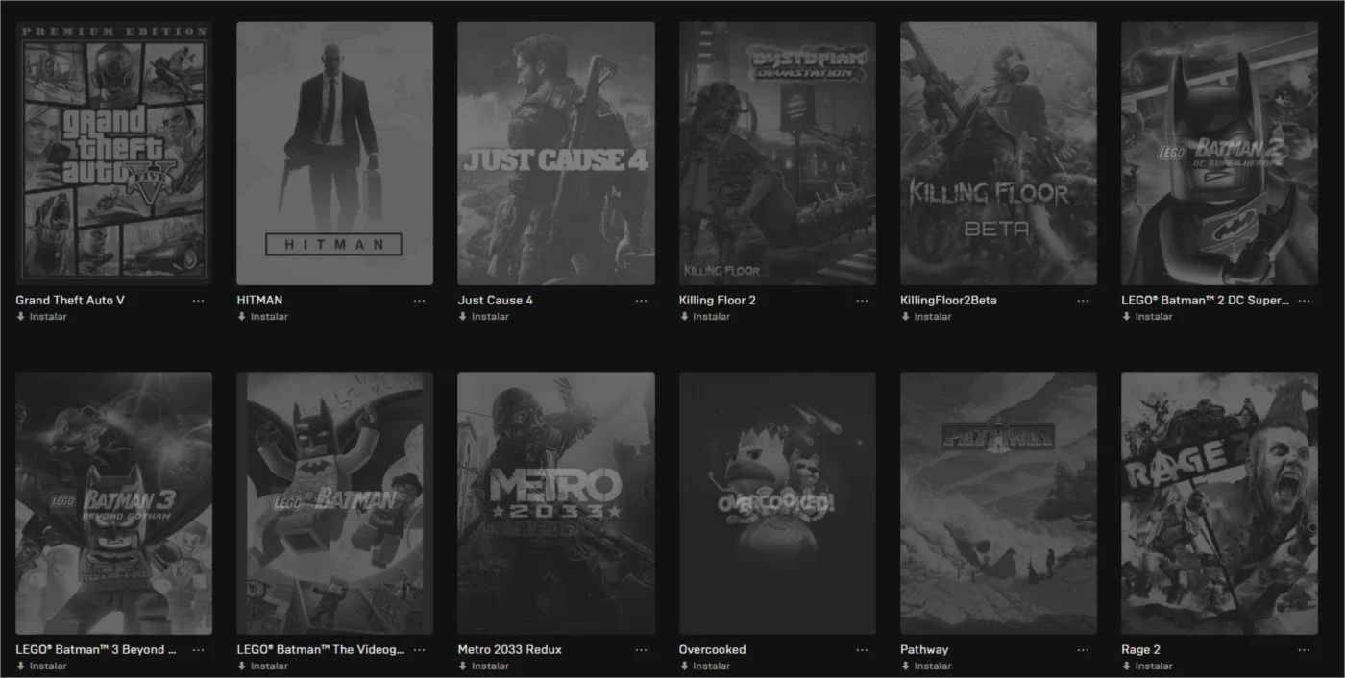Open the three-dot menu for LEGO Batman 2
Image resolution: width=1345 pixels, height=678 pixels.
1304,301
